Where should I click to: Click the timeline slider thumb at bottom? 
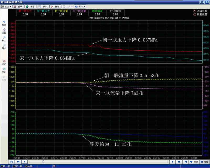click(43, 162)
